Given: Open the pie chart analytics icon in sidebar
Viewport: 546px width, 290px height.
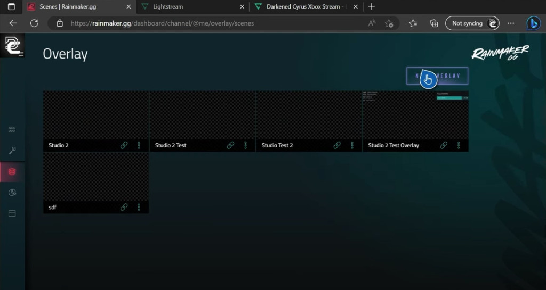Looking at the screenshot, I should [12, 193].
